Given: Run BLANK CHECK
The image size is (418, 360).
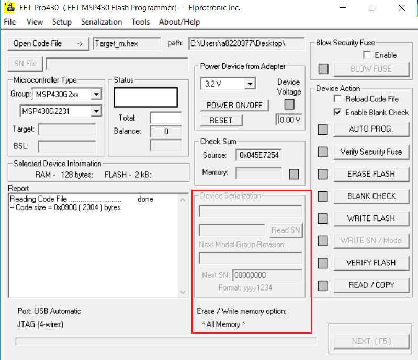Looking at the screenshot, I should click(371, 196).
